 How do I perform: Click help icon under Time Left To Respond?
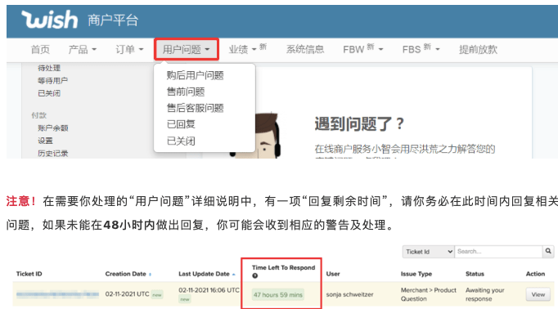254,276
